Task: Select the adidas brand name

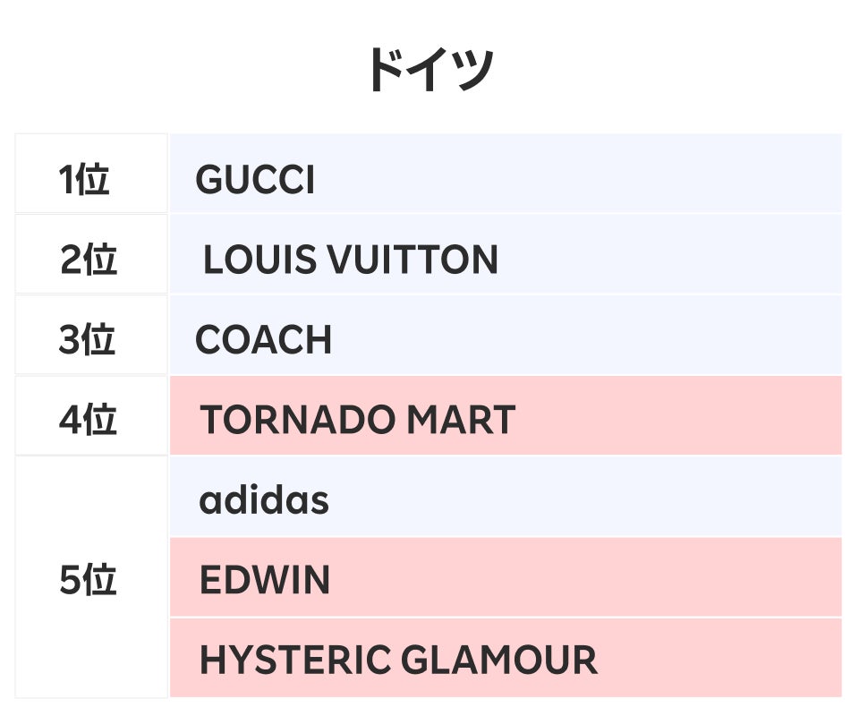Action: pos(264,500)
